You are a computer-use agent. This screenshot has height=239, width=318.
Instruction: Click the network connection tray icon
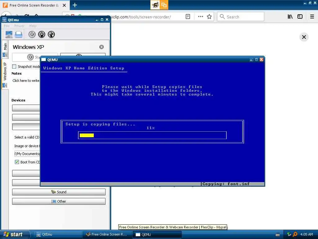point(289,234)
